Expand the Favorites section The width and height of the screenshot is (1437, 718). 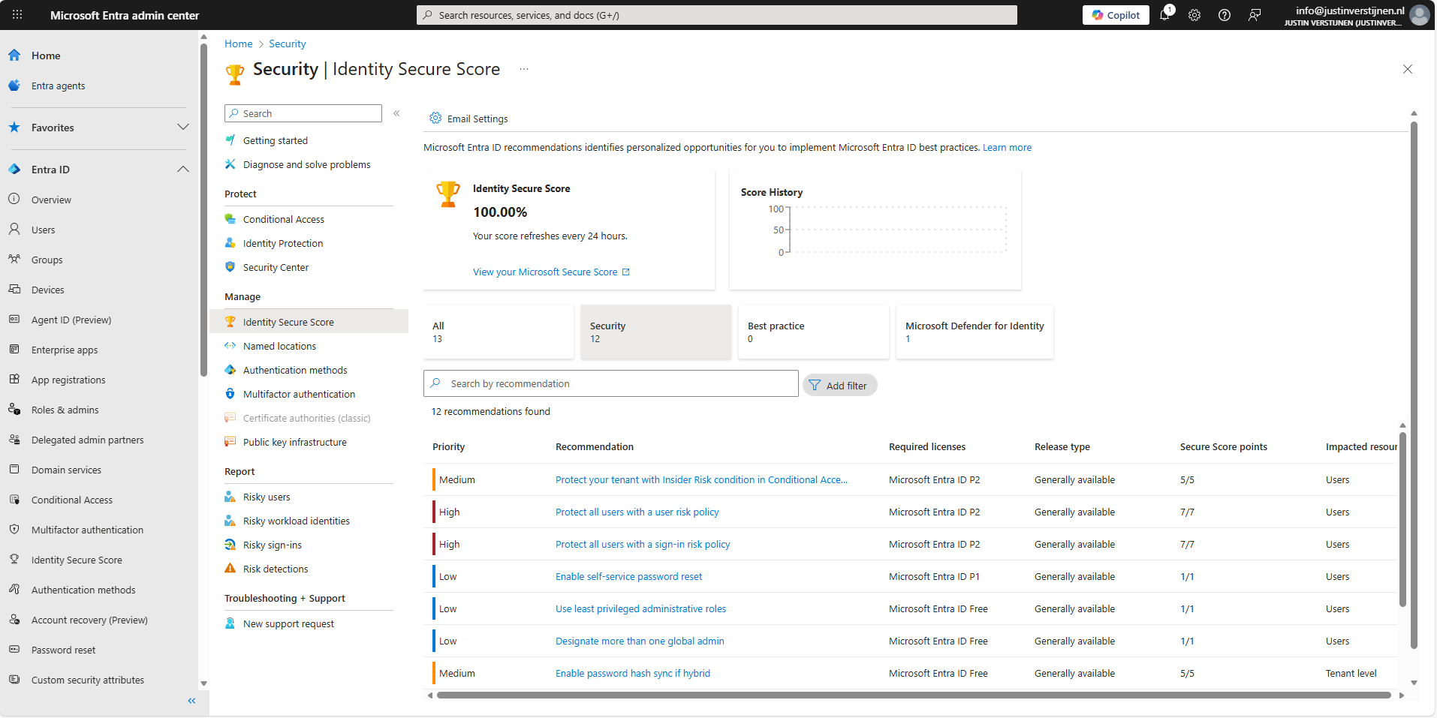tap(182, 128)
